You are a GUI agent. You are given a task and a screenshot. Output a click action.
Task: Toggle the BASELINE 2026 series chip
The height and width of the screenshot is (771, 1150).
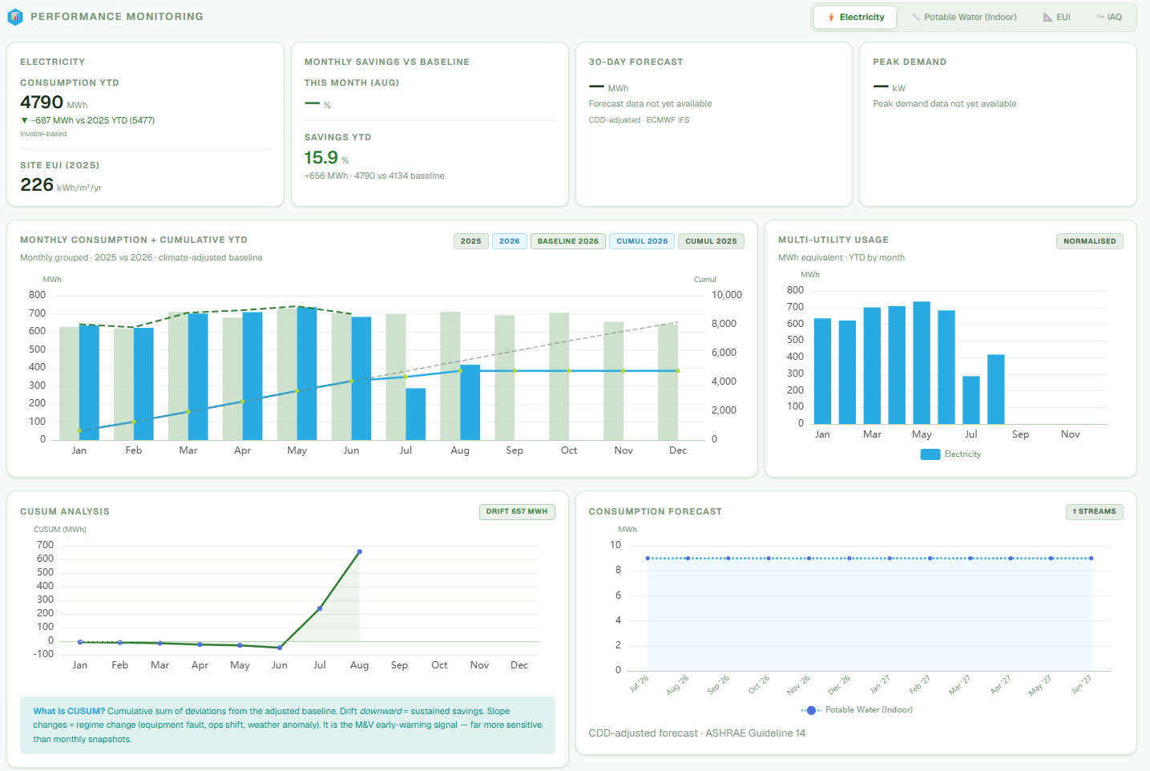tap(568, 241)
